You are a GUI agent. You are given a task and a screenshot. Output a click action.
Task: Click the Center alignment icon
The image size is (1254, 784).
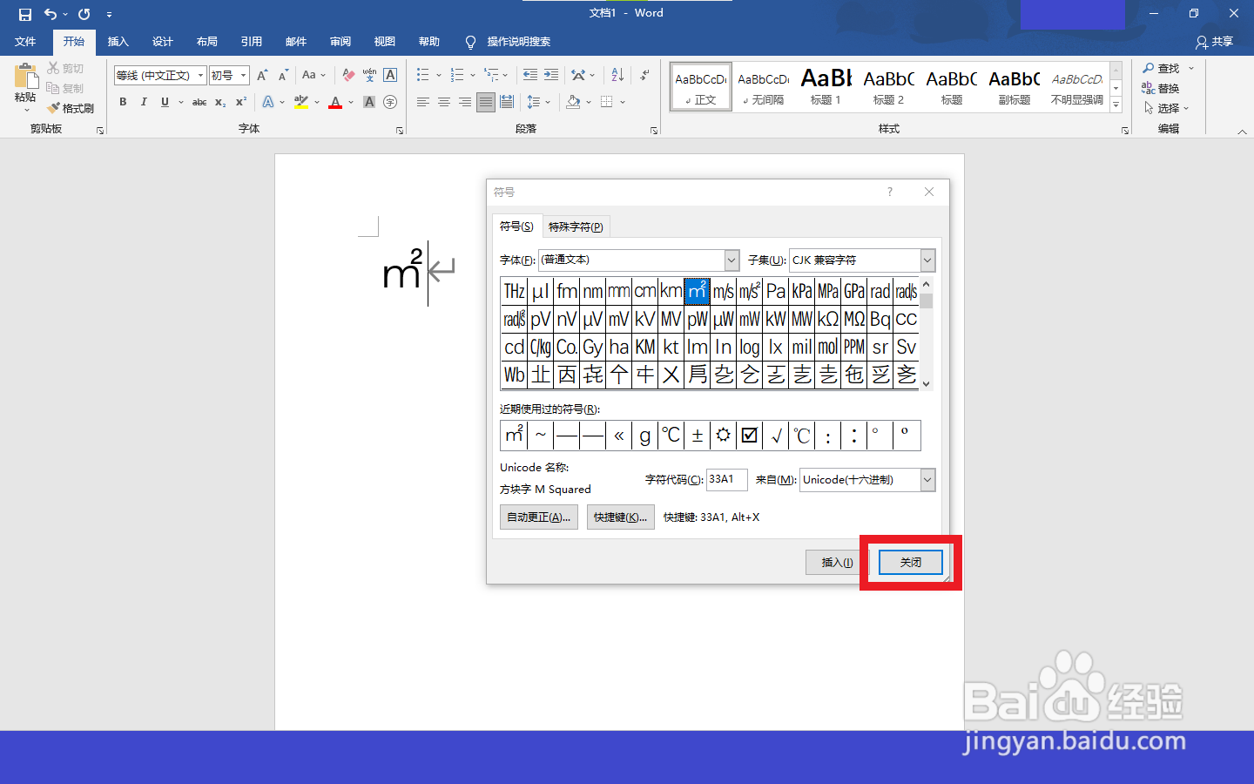444,102
